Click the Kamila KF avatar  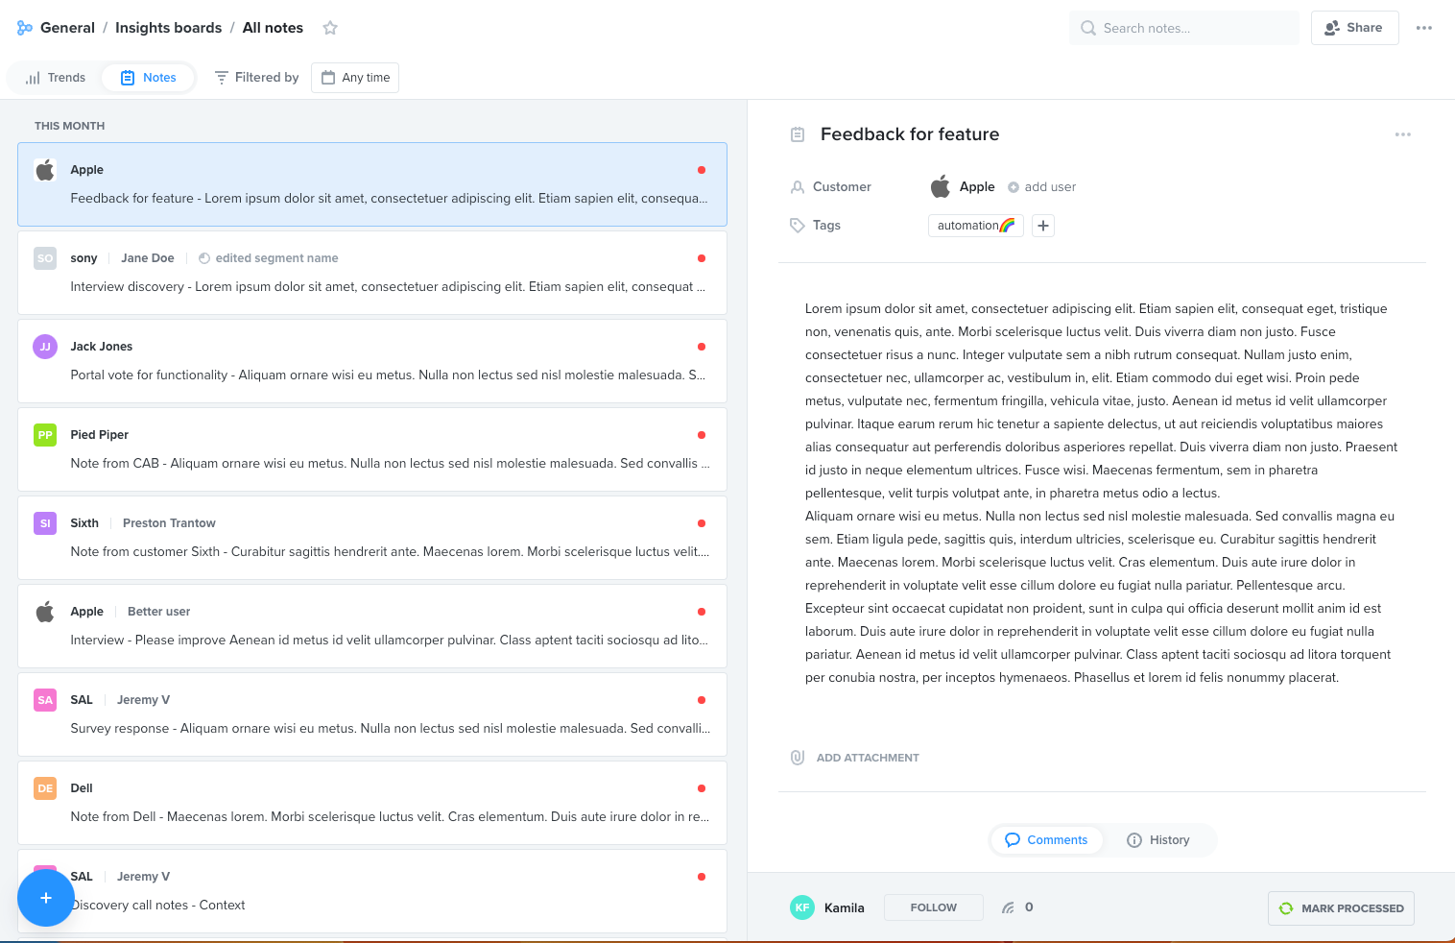(x=802, y=907)
